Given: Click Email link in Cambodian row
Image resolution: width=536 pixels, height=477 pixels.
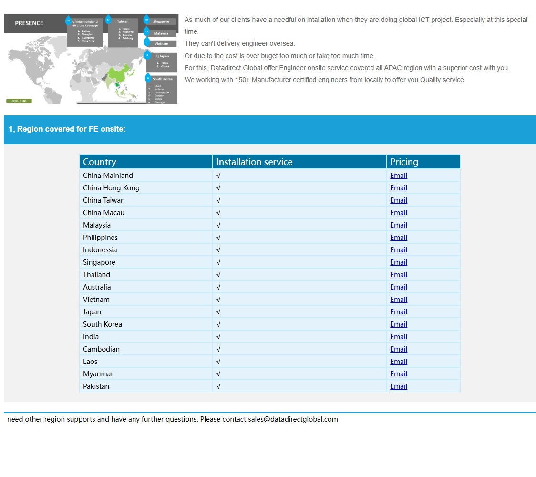Looking at the screenshot, I should (x=399, y=349).
